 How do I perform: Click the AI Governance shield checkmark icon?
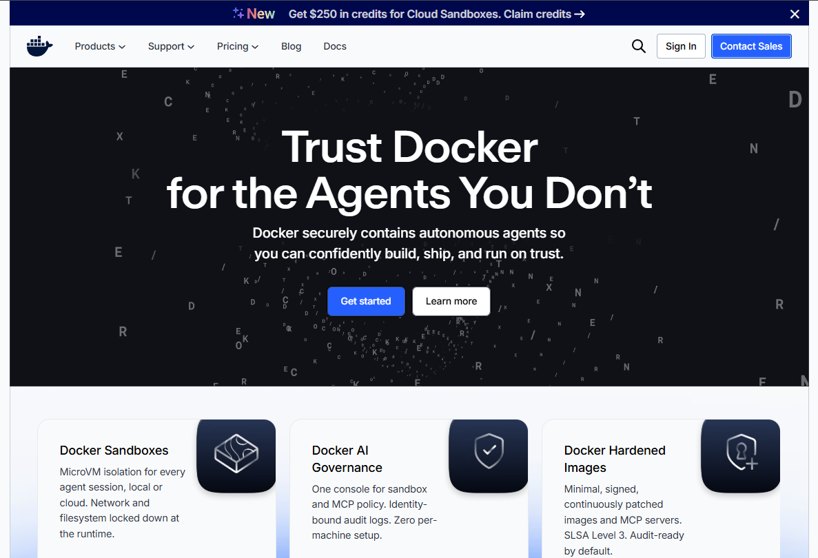[489, 451]
